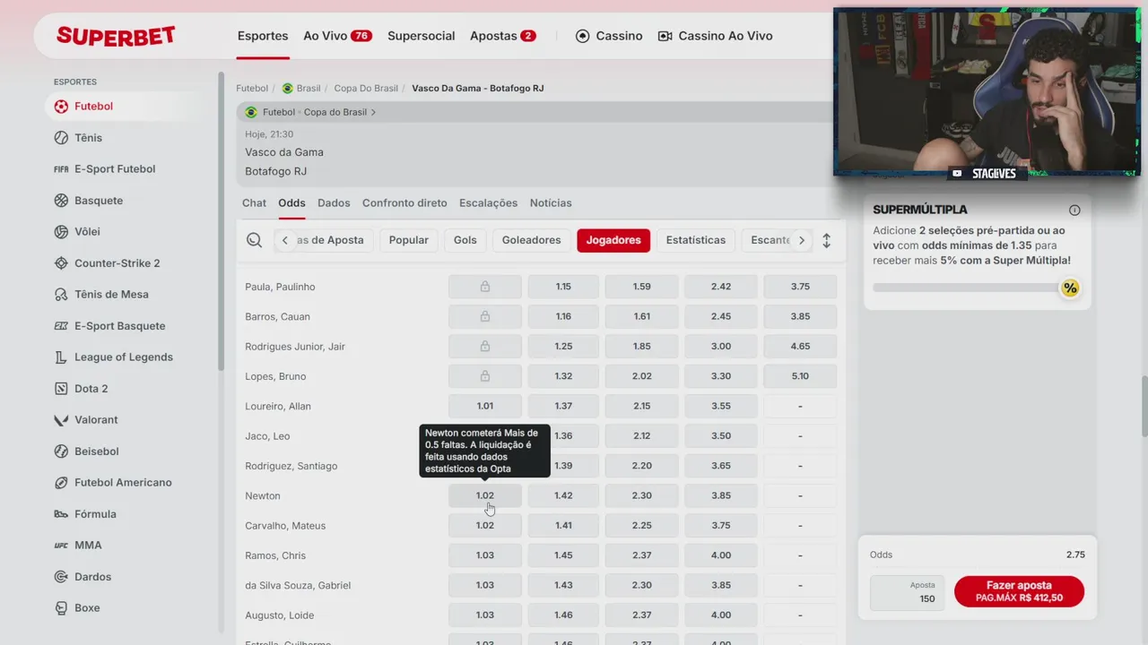The width and height of the screenshot is (1148, 645).
Task: Open the Apostas section with badge
Action: pos(503,36)
